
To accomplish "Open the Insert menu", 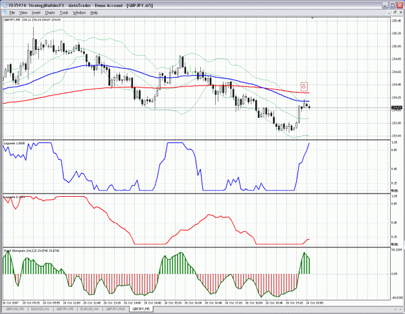I will [x=36, y=13].
